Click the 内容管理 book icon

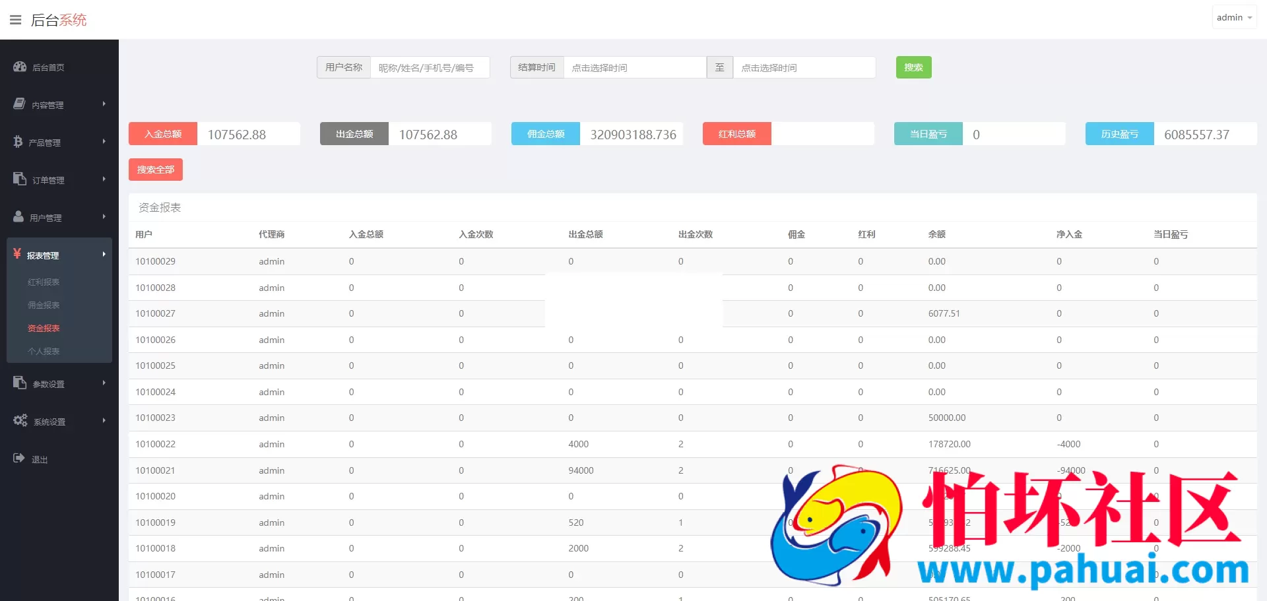coord(20,104)
